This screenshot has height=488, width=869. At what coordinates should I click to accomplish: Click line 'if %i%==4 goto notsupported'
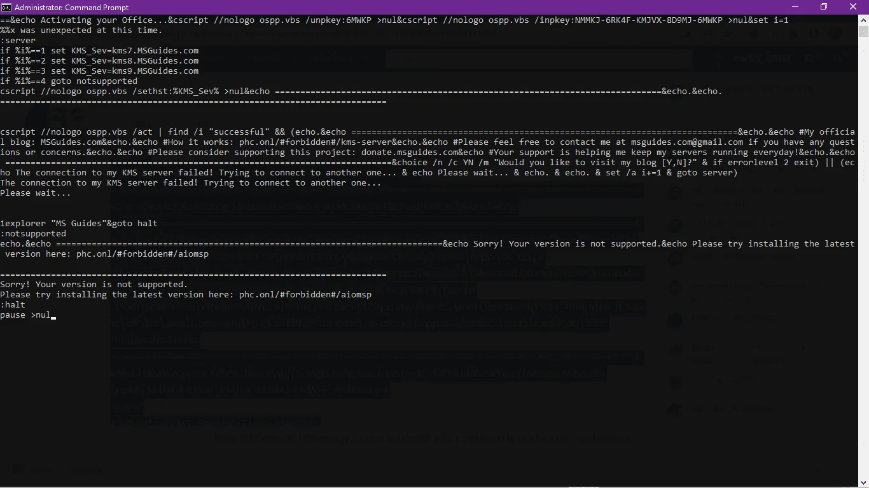tap(69, 81)
